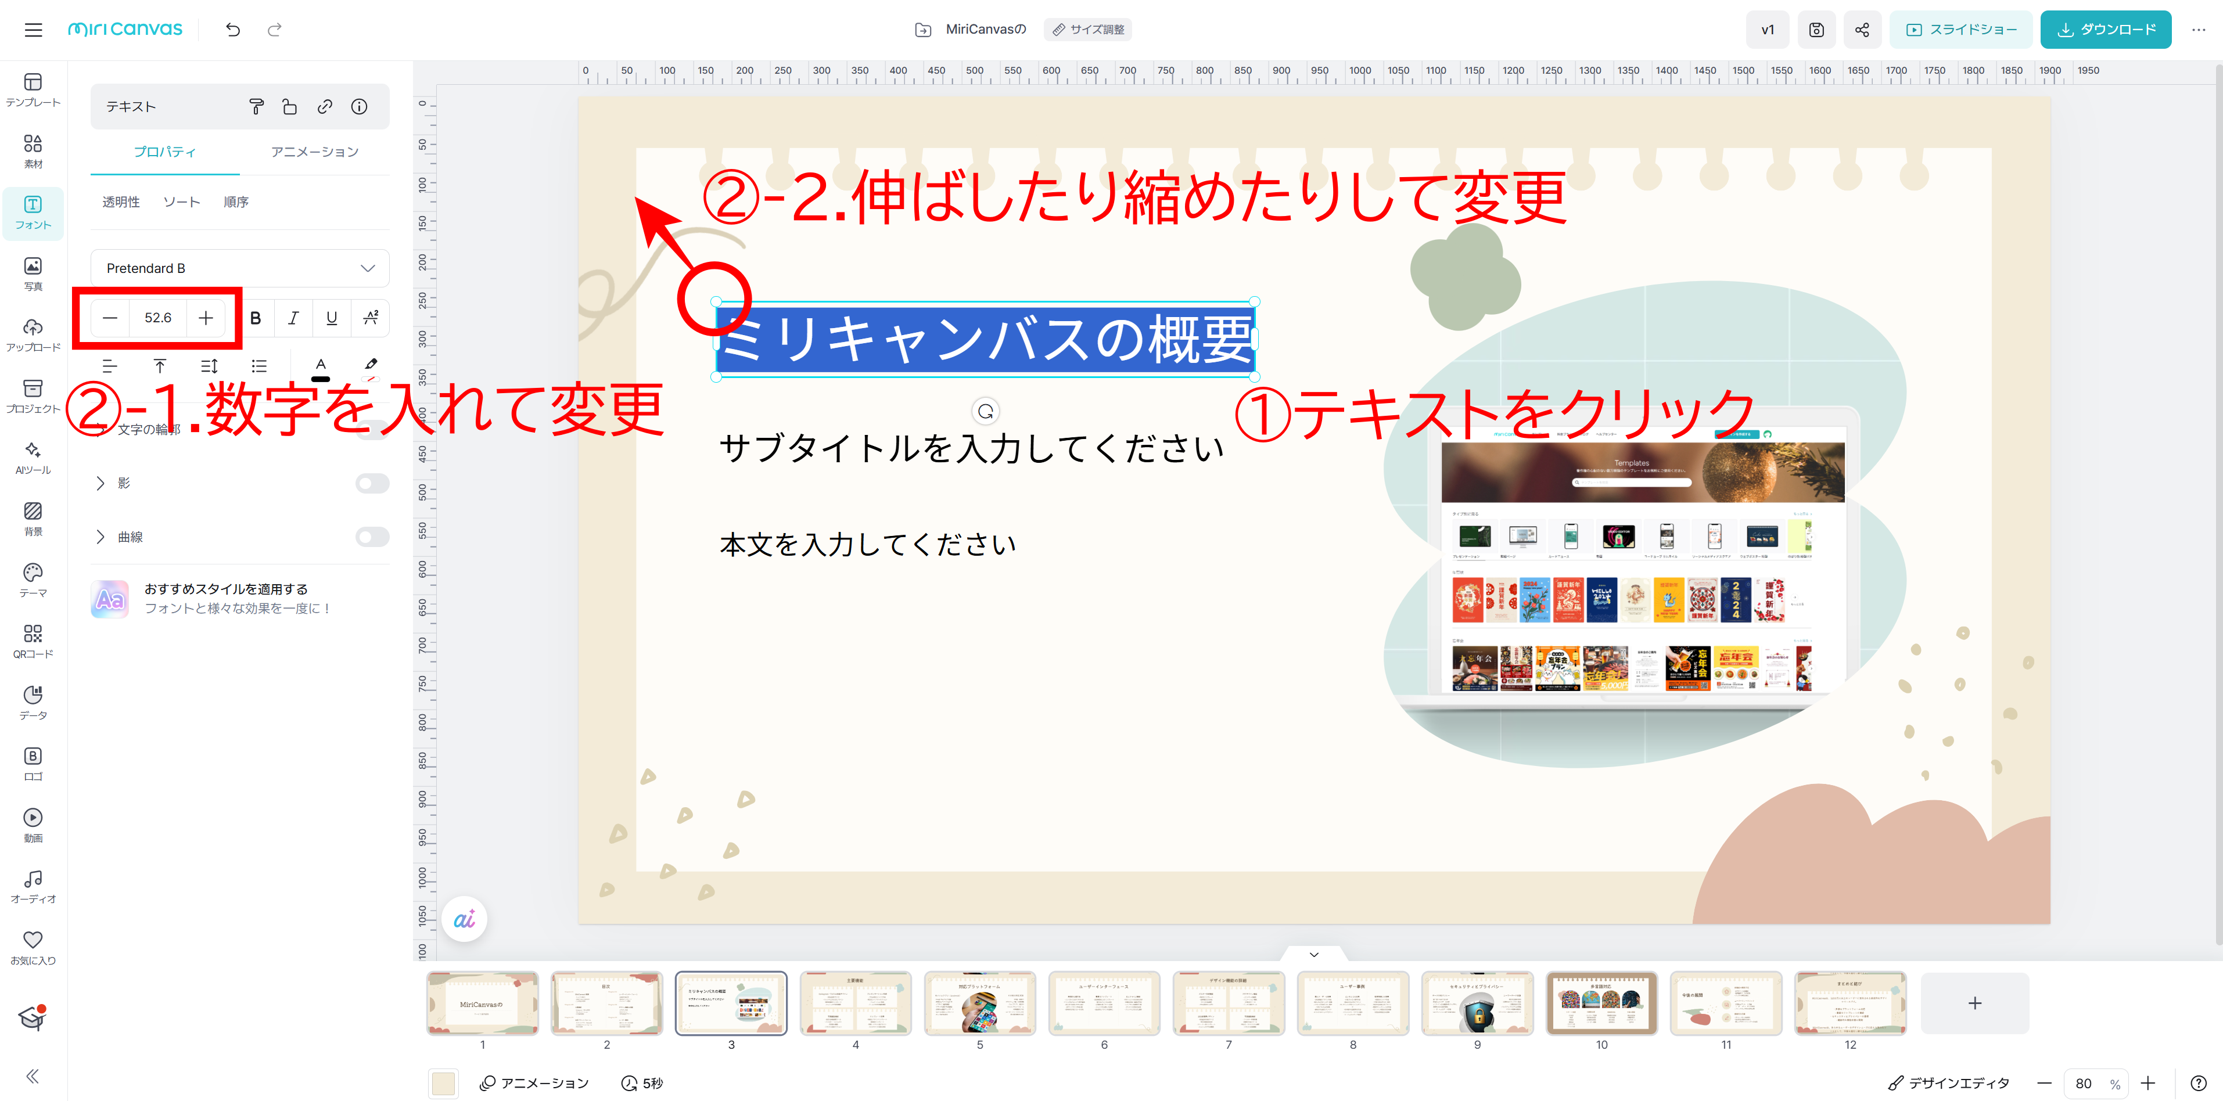The image size is (2223, 1101).
Task: Click the page background color swatch
Action: (443, 1084)
